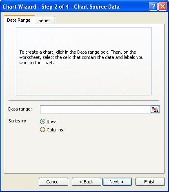
Task: Click the "Data range:" label
Action: coord(20,109)
